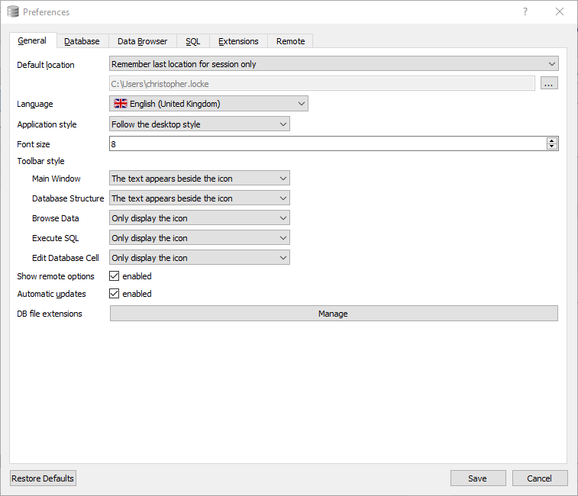Cancel the Preferences dialog
Image resolution: width=578 pixels, height=496 pixels.
pyautogui.click(x=540, y=478)
